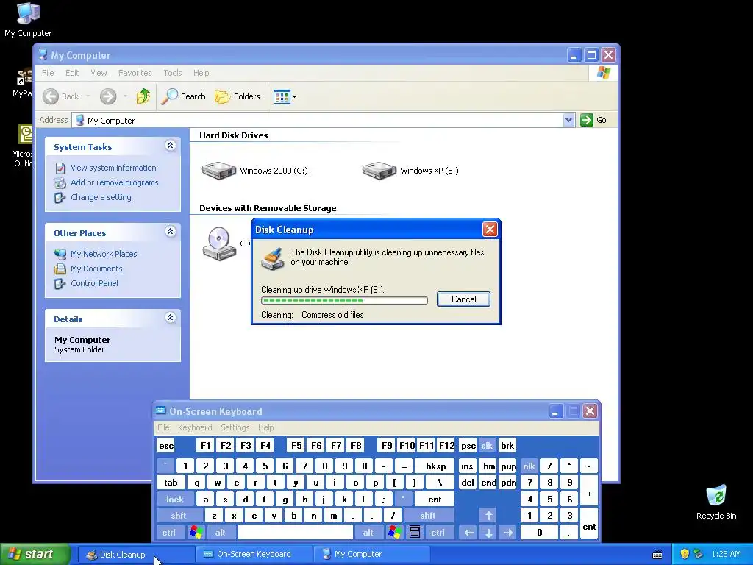Click the bksp key on On-Screen Keyboard
Viewport: 753px width, 565px height.
(x=435, y=466)
